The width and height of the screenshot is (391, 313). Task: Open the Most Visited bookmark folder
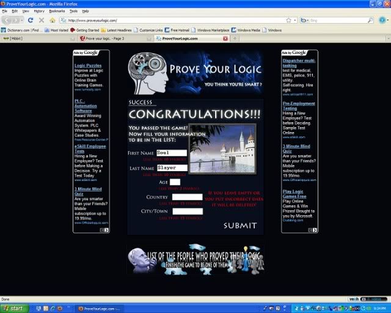pyautogui.click(x=56, y=30)
